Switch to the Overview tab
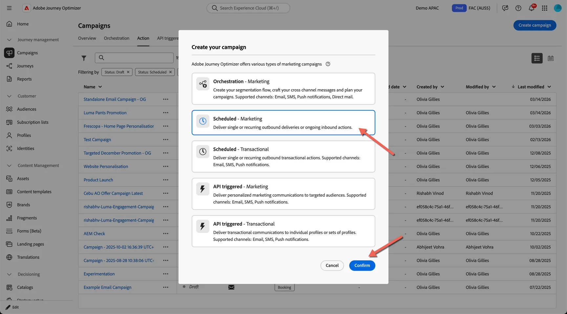The width and height of the screenshot is (567, 314). 87,38
